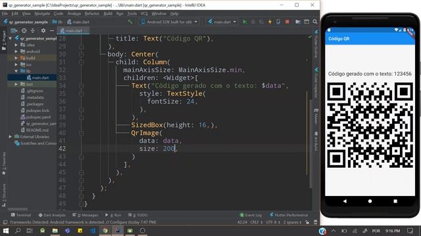
Task: Click the Collapse All icon in Project panel
Action: (x=33, y=31)
